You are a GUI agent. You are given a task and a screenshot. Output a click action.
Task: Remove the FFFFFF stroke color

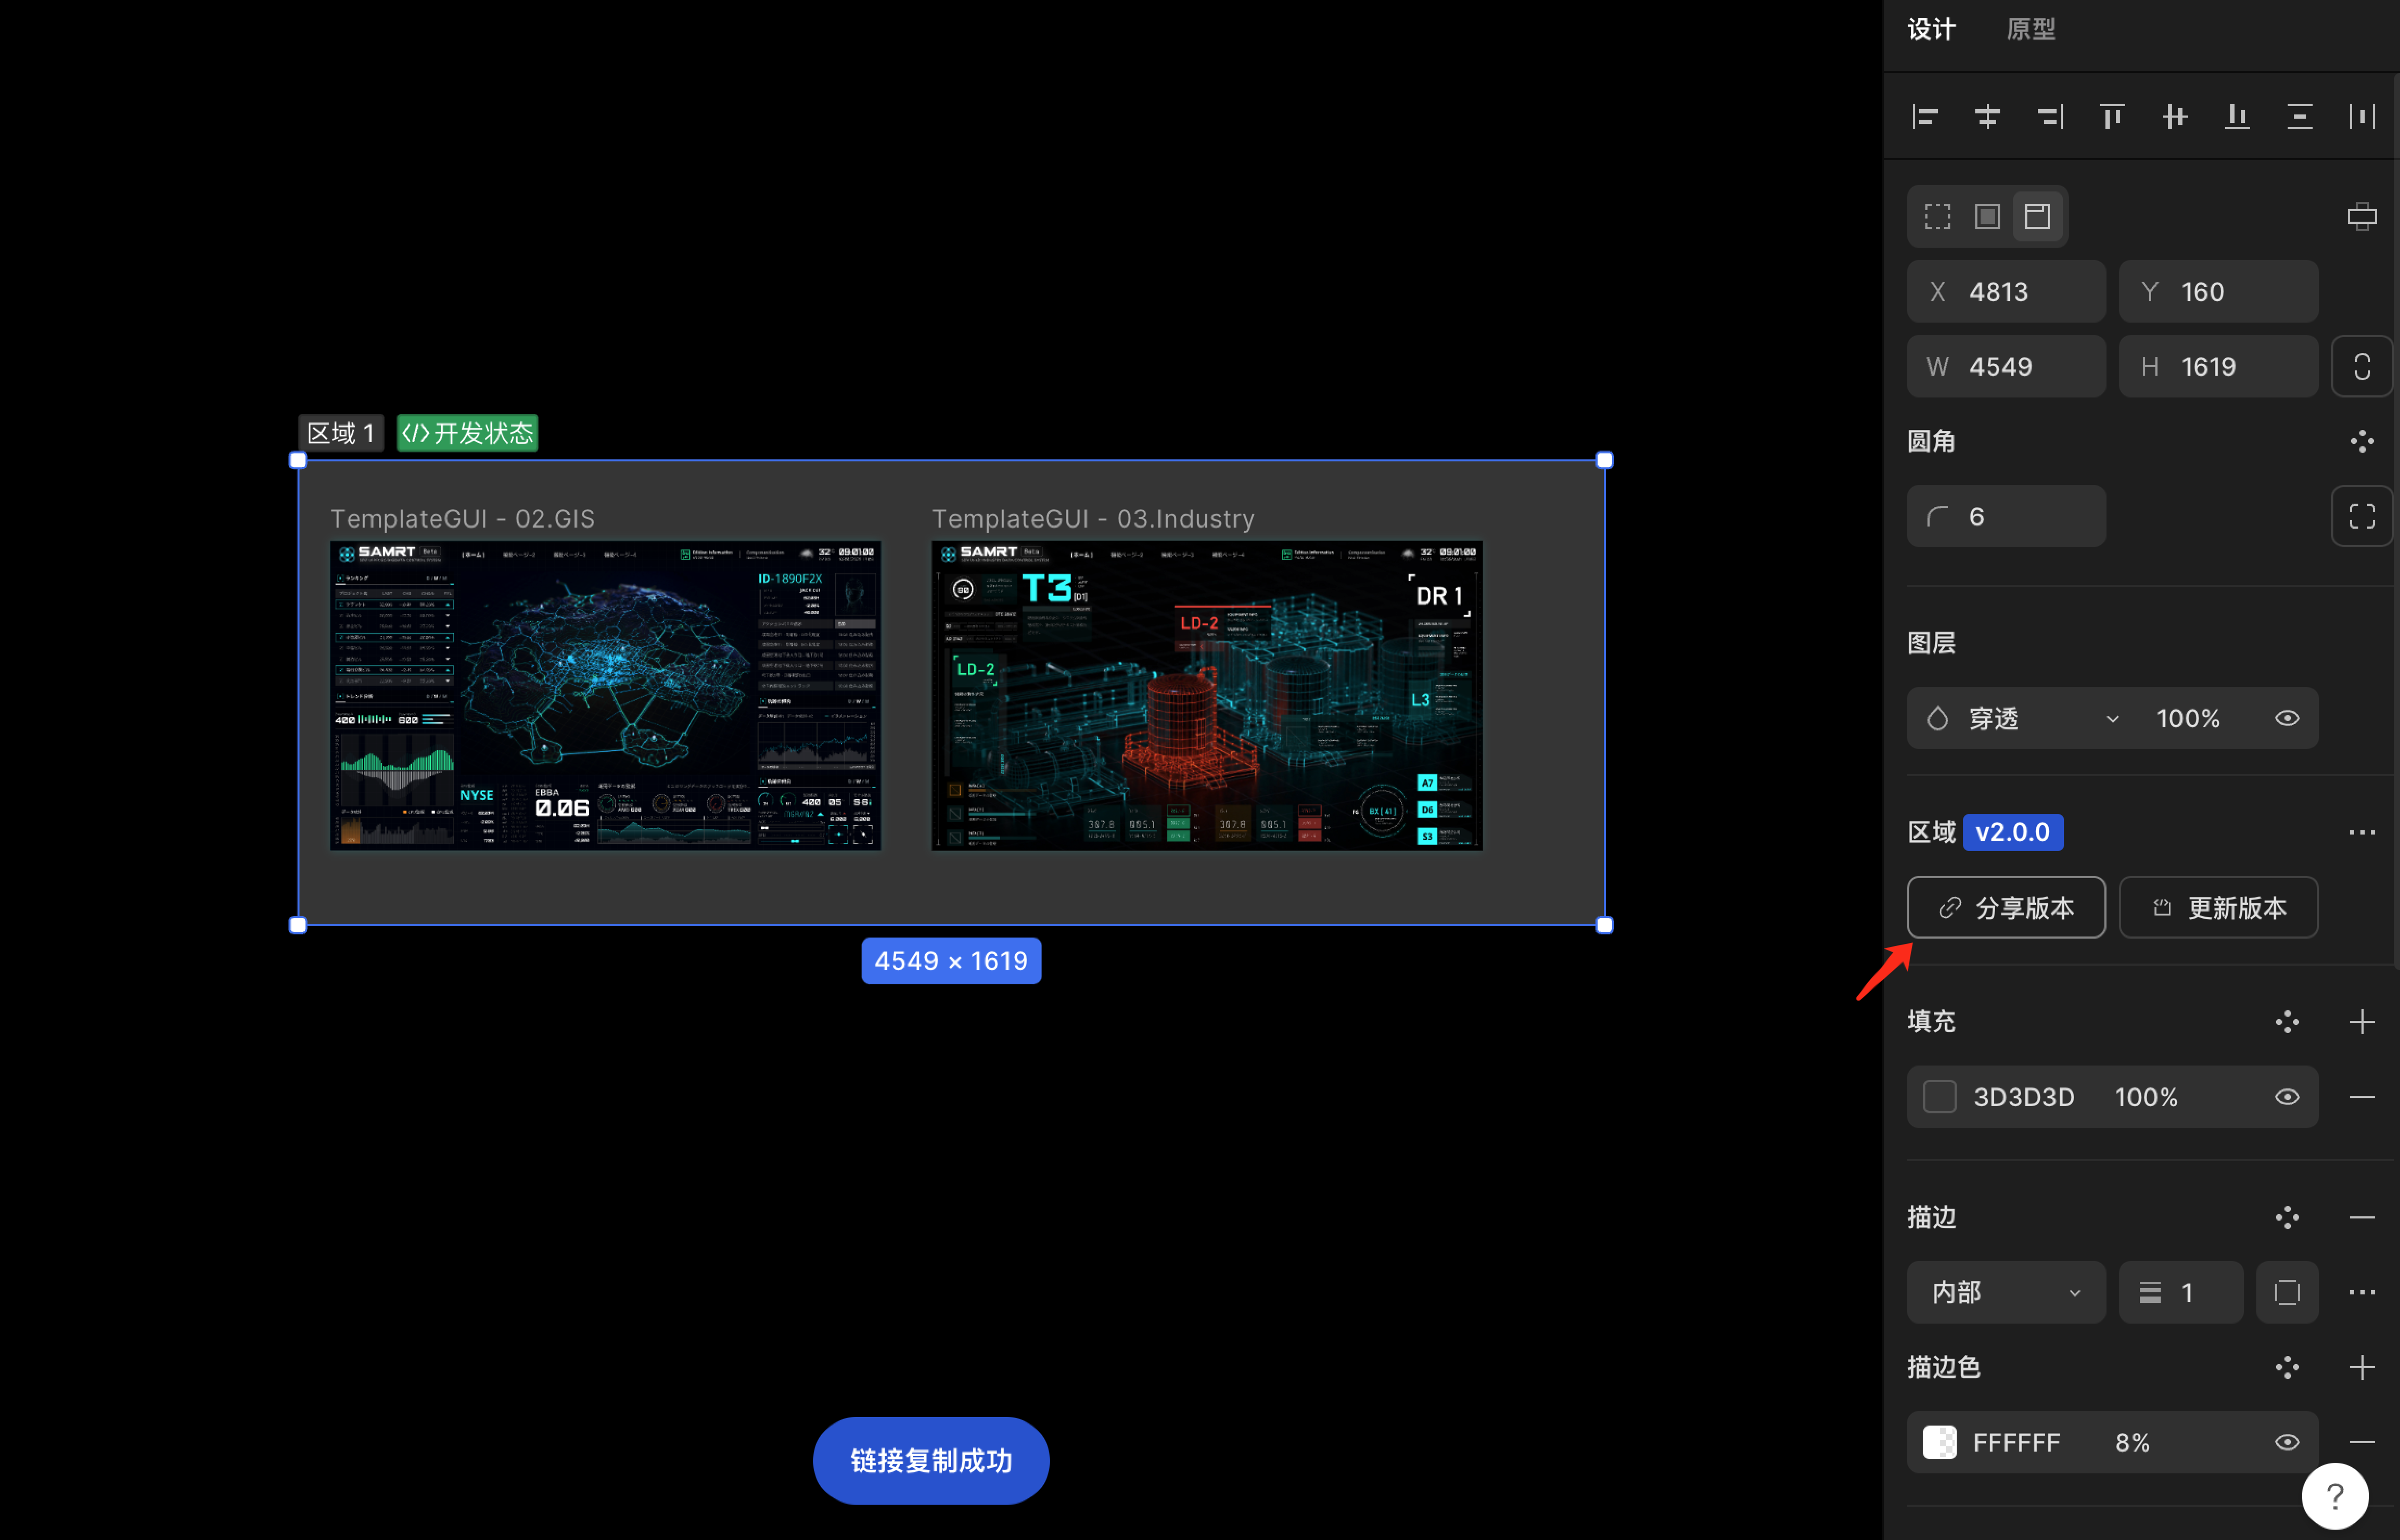pyautogui.click(x=2362, y=1442)
